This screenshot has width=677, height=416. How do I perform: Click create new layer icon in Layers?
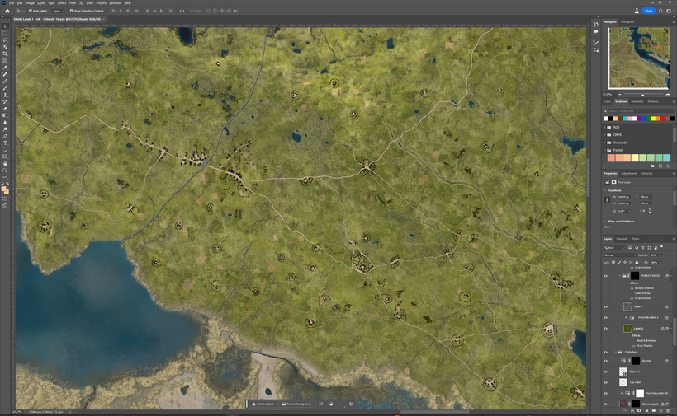click(661, 411)
